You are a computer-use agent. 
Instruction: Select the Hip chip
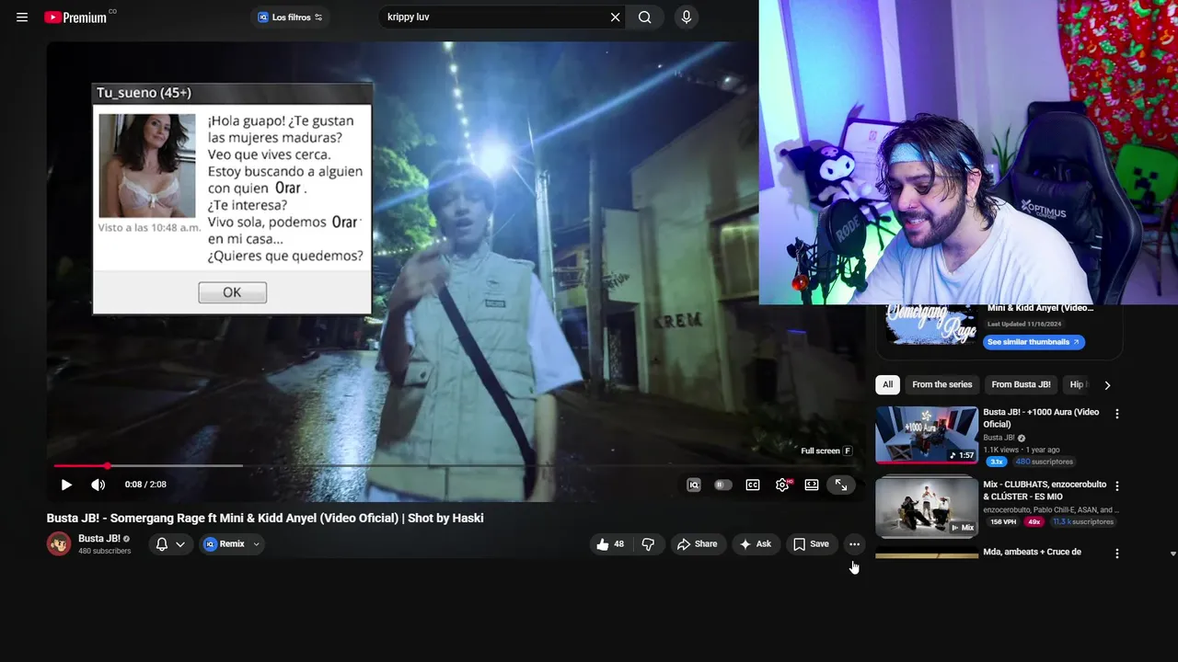coord(1077,384)
